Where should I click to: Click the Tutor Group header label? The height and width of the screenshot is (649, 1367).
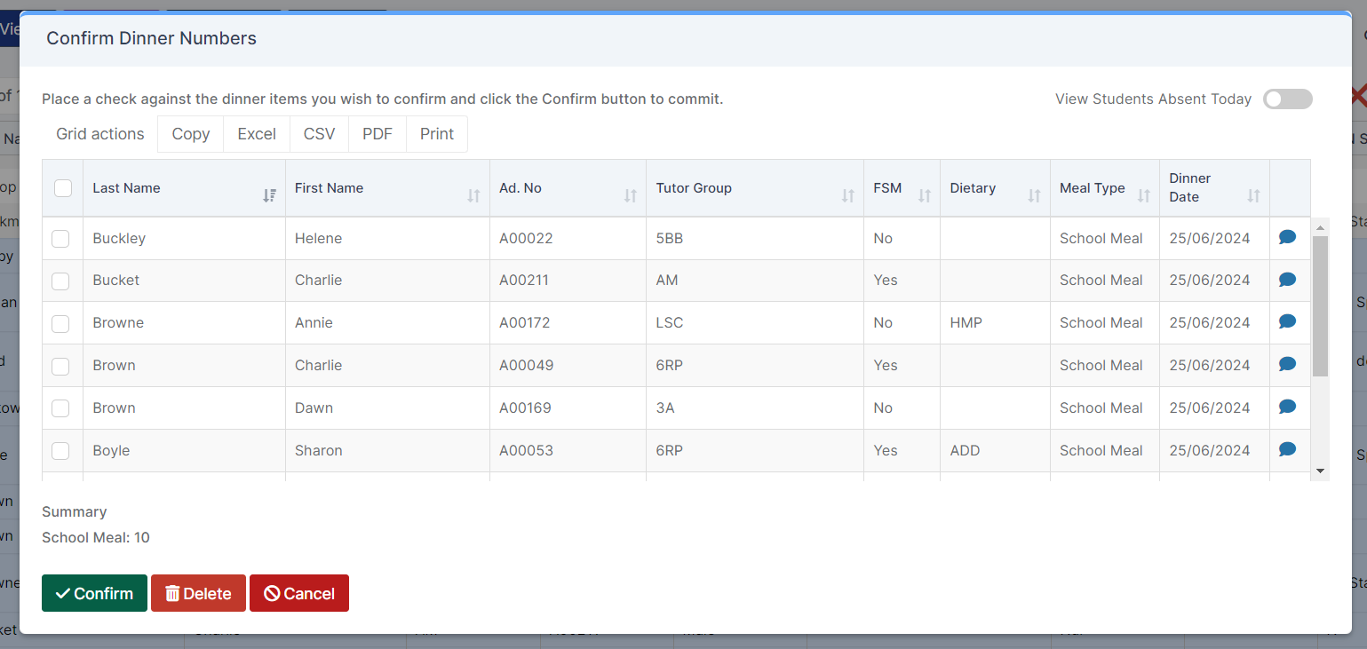[694, 188]
